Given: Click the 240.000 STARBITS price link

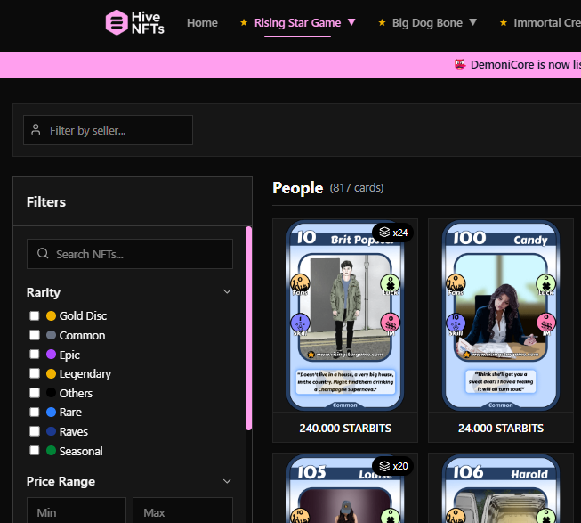Looking at the screenshot, I should coord(344,428).
